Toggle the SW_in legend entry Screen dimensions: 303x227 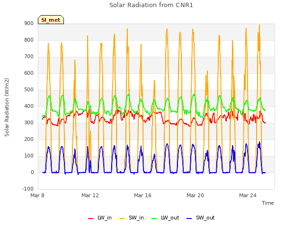[x=132, y=218]
